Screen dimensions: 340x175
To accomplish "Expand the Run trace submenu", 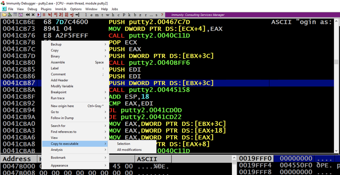I will click(x=75, y=98).
